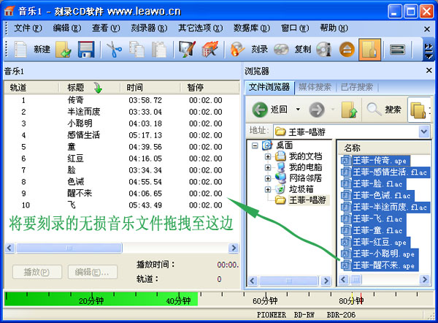Click the burn disc flame icon
This screenshot has width=438, height=323.
(x=237, y=49)
